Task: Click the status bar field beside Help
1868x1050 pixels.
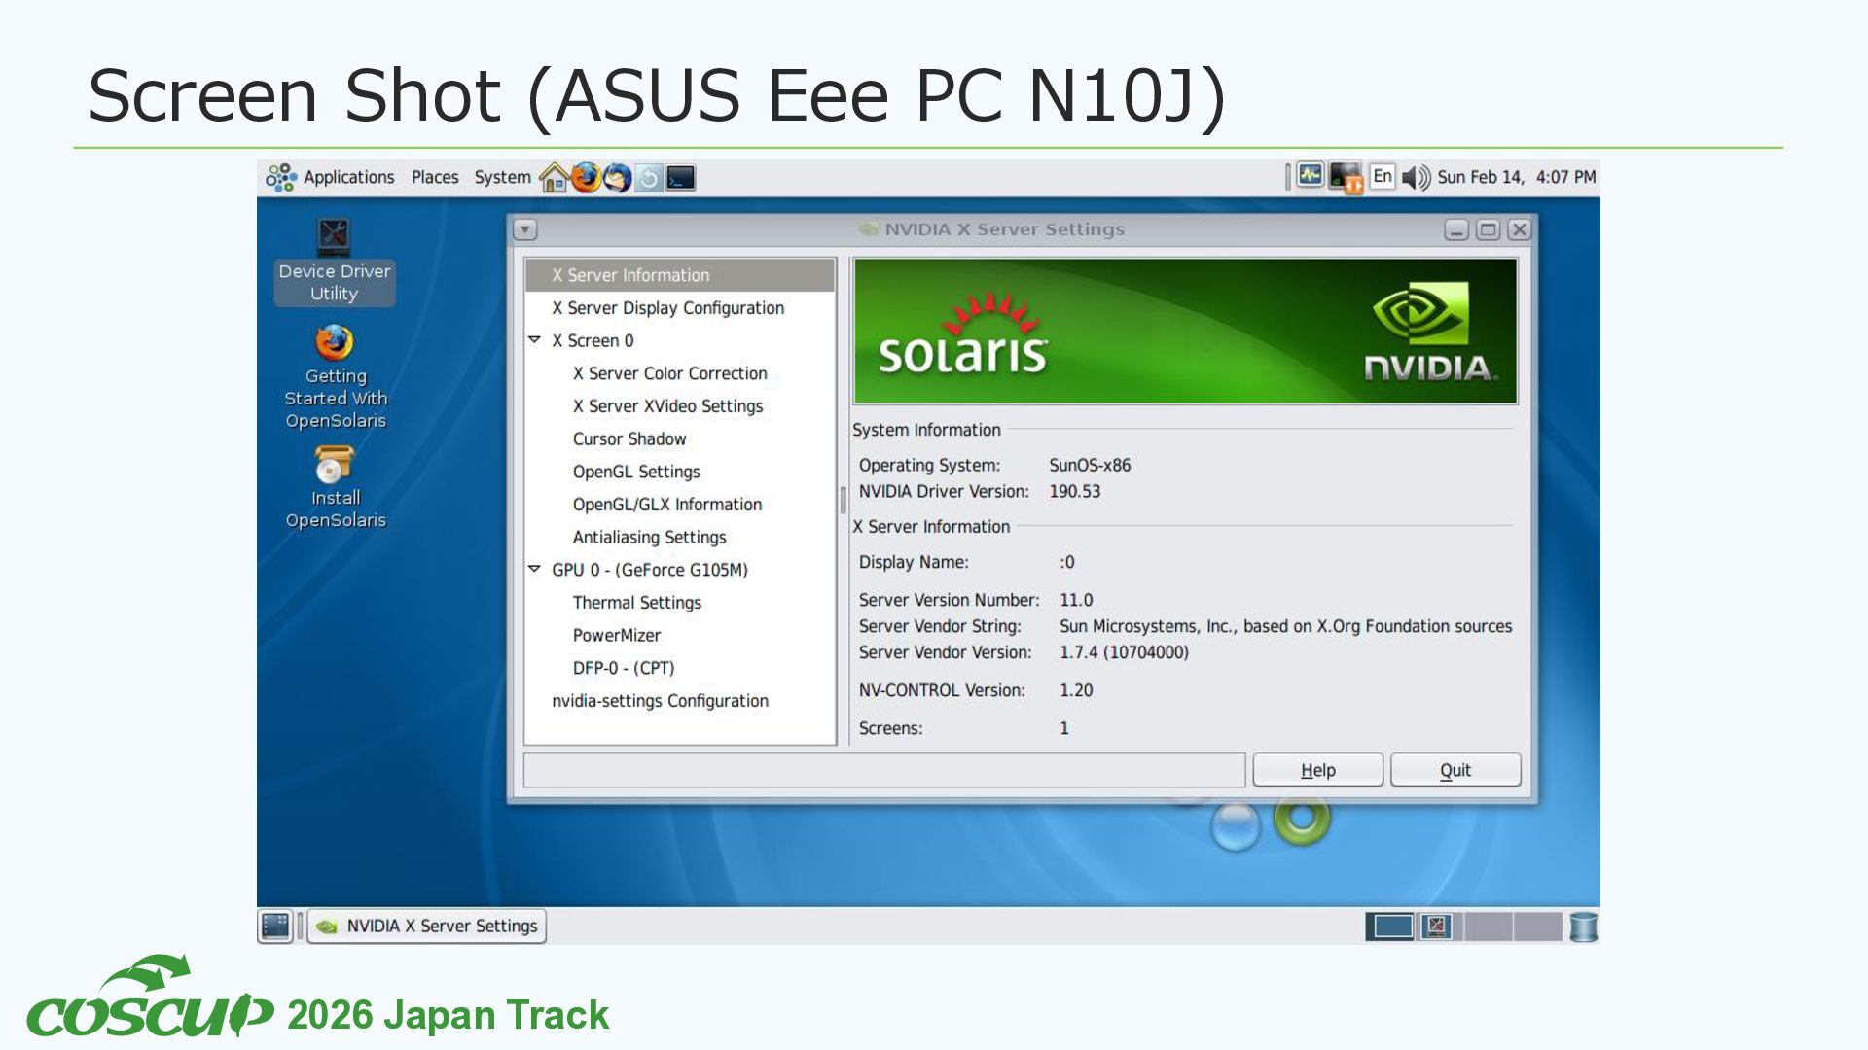Action: pyautogui.click(x=884, y=770)
